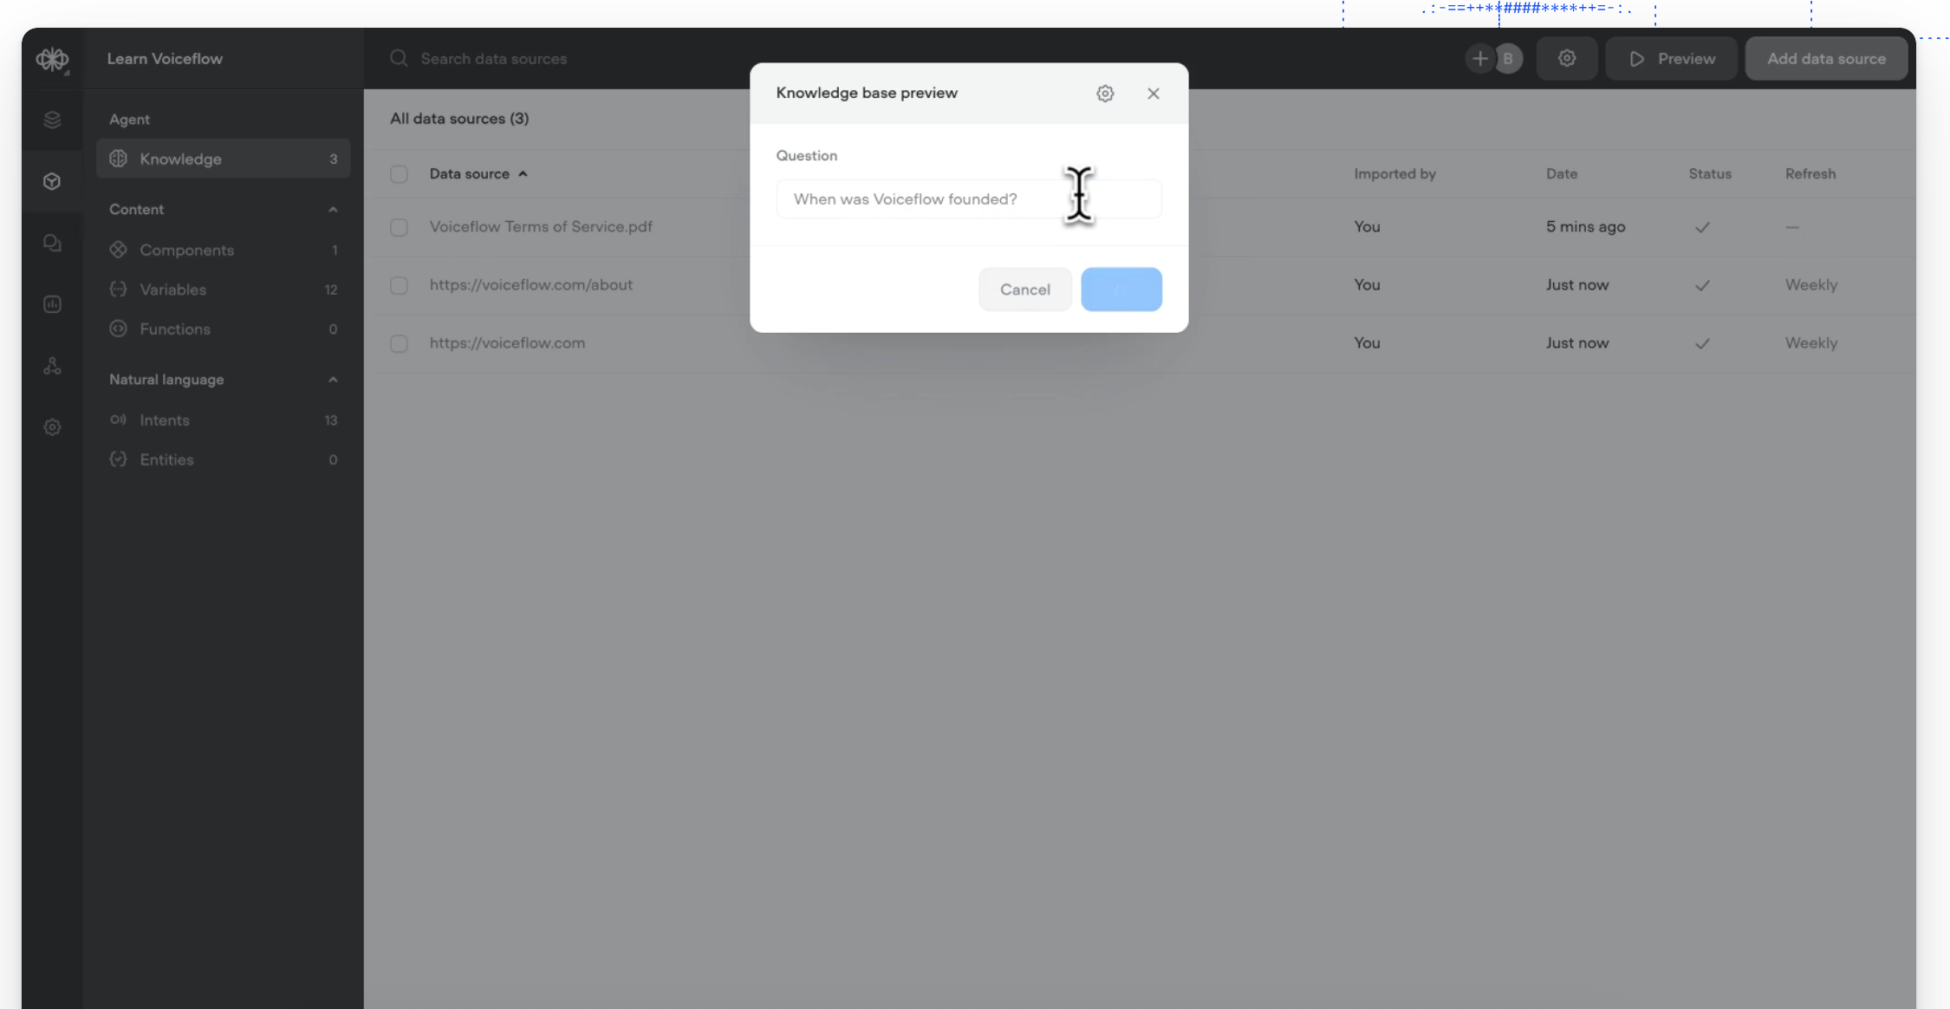Click the Voiceflow Terms of Service.pdf name
Screen dimensions: 1950x1009
pos(541,226)
